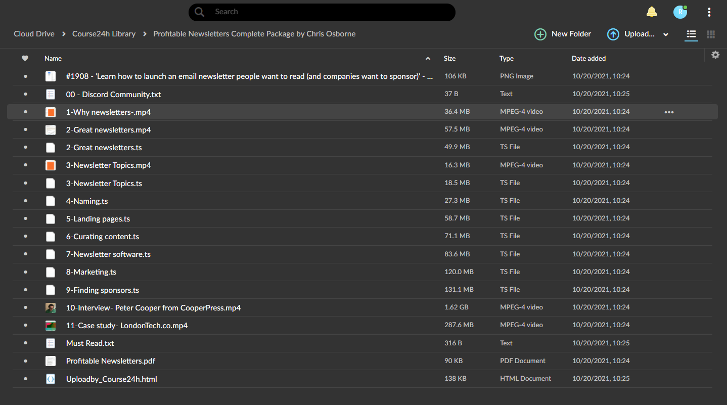Select file name '11-Case study- LondonTech.co.mp4'

[x=127, y=326]
